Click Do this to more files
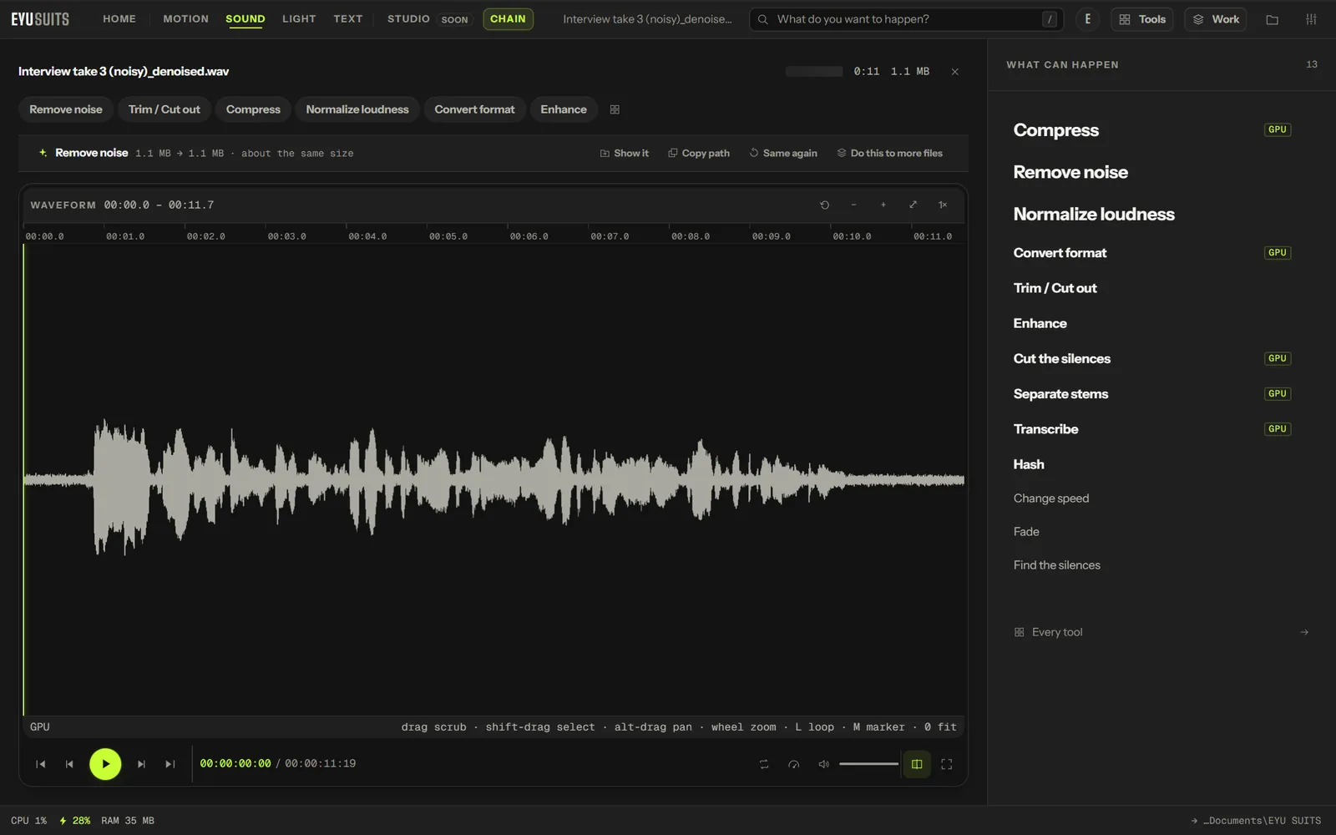This screenshot has width=1336, height=835. pos(890,154)
